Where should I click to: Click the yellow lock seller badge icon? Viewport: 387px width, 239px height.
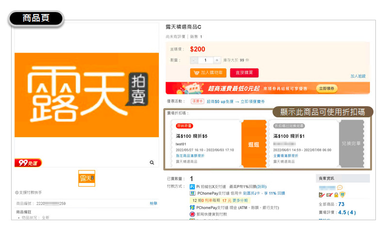336,195
